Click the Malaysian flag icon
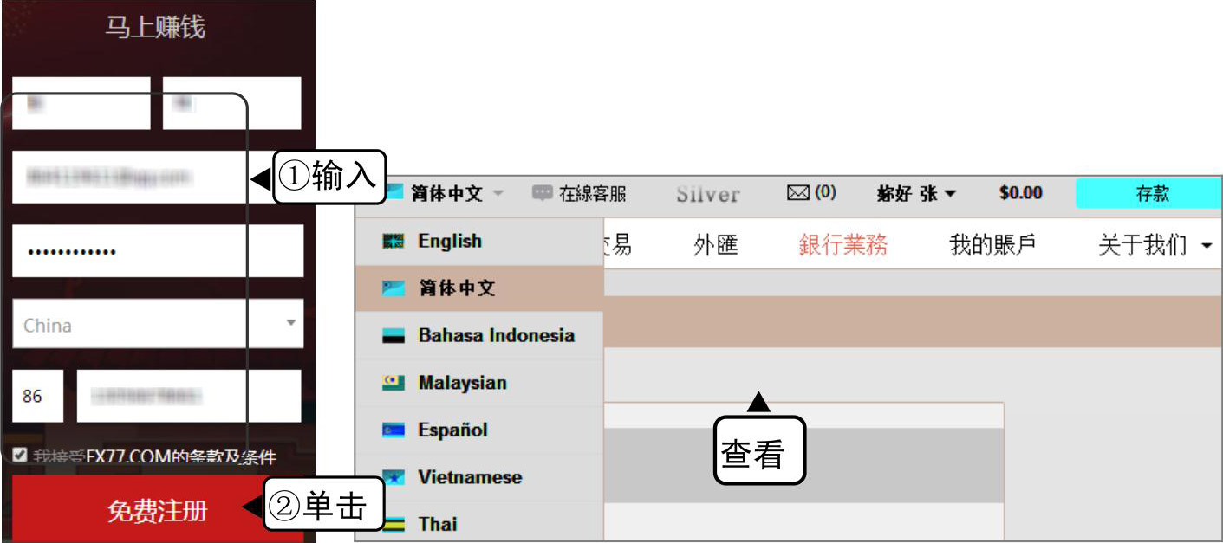Screen dimensions: 1223x543 (394, 383)
